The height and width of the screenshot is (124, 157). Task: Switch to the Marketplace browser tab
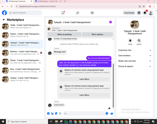[x=48, y=1]
